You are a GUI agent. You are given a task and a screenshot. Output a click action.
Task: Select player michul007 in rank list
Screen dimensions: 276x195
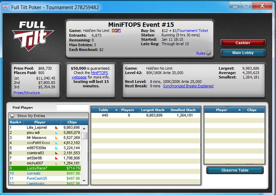(45, 163)
